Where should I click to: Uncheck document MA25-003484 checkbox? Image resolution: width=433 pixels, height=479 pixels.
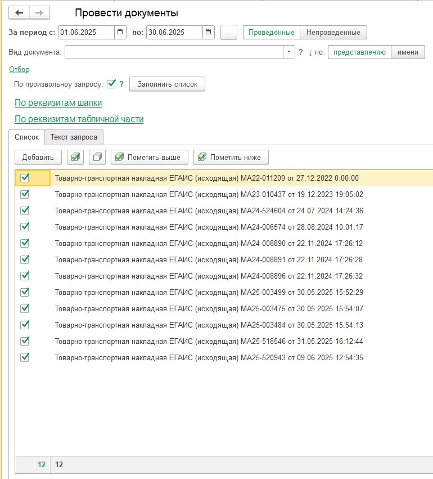25,325
